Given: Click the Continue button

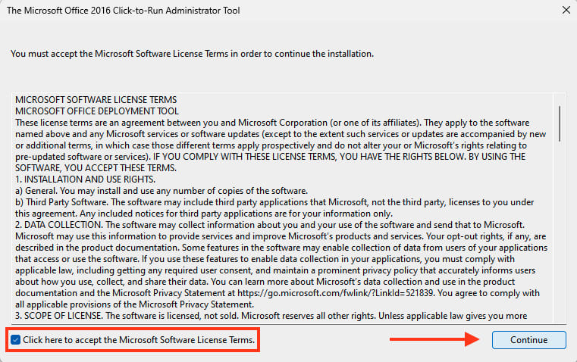Looking at the screenshot, I should pyautogui.click(x=528, y=340).
